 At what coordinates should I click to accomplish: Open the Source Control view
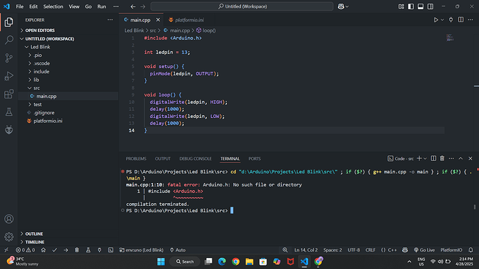pos(9,58)
